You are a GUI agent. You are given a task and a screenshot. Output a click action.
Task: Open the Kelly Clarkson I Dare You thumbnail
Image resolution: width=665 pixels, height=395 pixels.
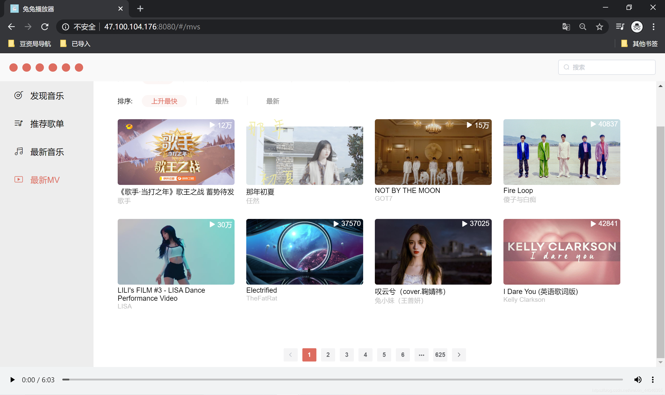coord(562,252)
